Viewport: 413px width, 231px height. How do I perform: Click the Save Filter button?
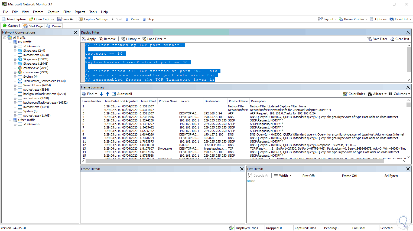pyautogui.click(x=377, y=39)
